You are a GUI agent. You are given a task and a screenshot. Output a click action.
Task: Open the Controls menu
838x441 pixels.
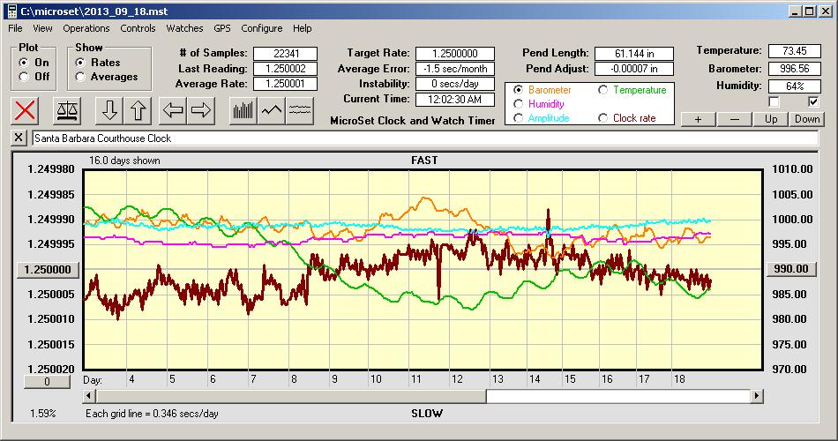138,28
